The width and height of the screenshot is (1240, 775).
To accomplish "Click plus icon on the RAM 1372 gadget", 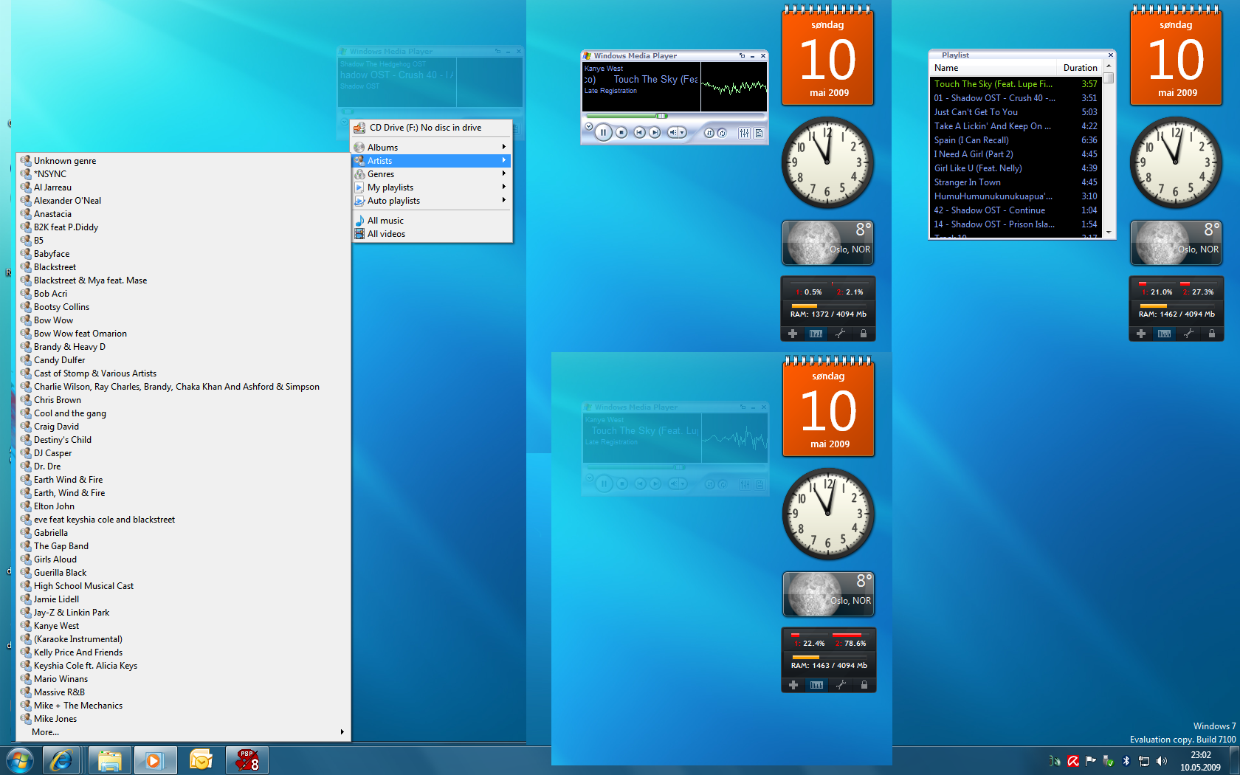I will (x=793, y=334).
